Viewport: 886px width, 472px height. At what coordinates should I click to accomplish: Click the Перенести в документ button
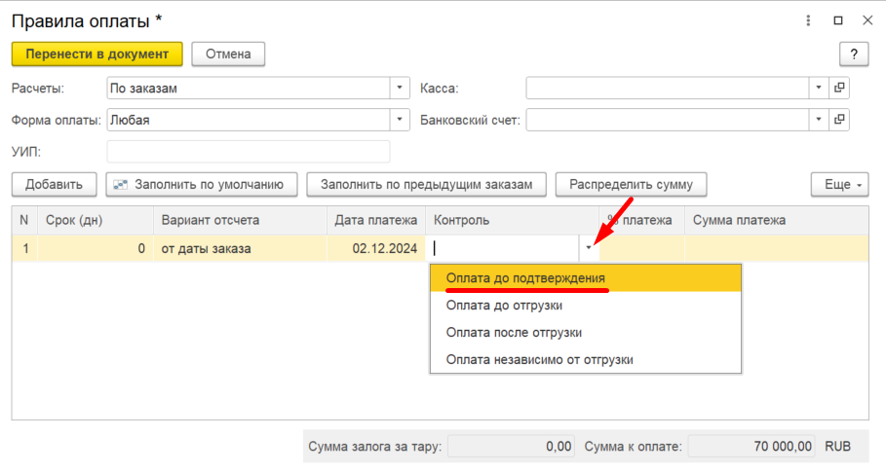click(97, 54)
